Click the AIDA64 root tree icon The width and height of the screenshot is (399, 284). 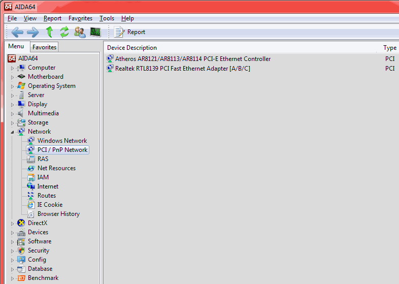click(12, 58)
